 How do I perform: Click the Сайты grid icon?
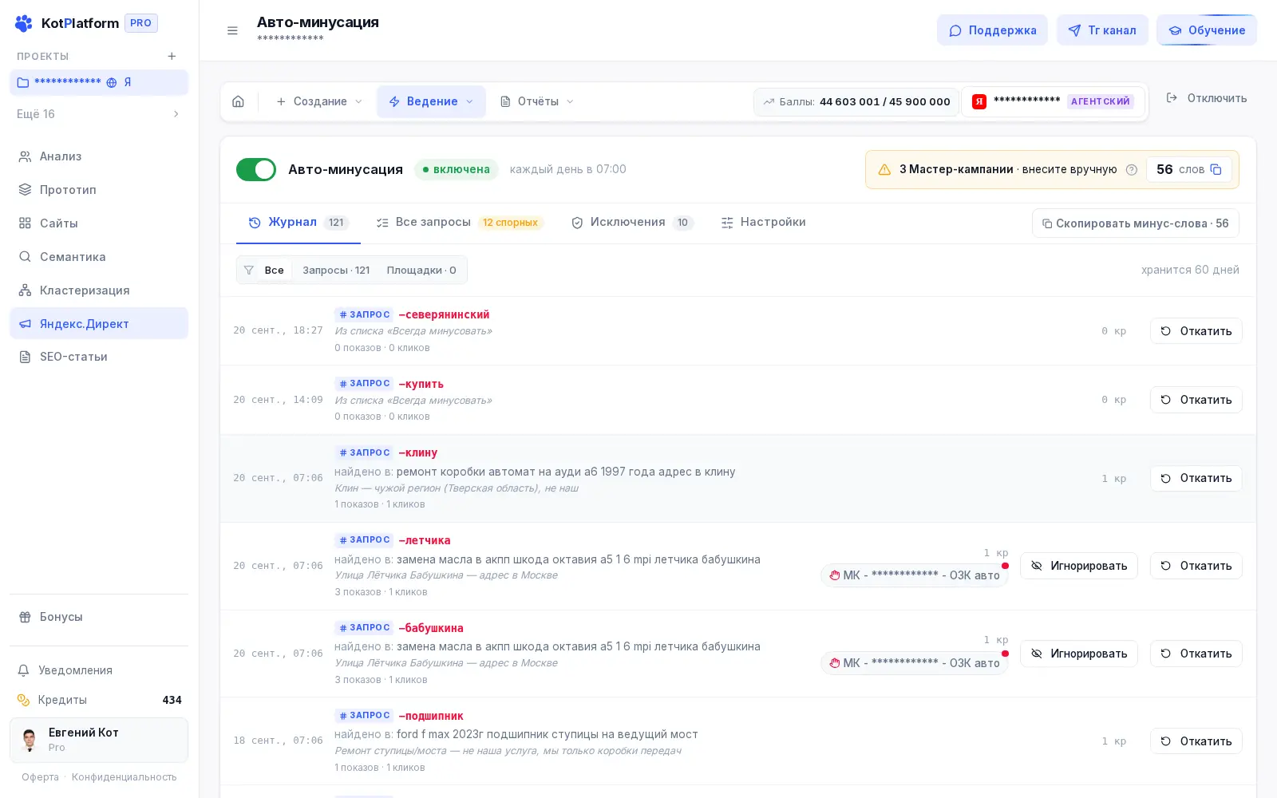[x=25, y=223]
